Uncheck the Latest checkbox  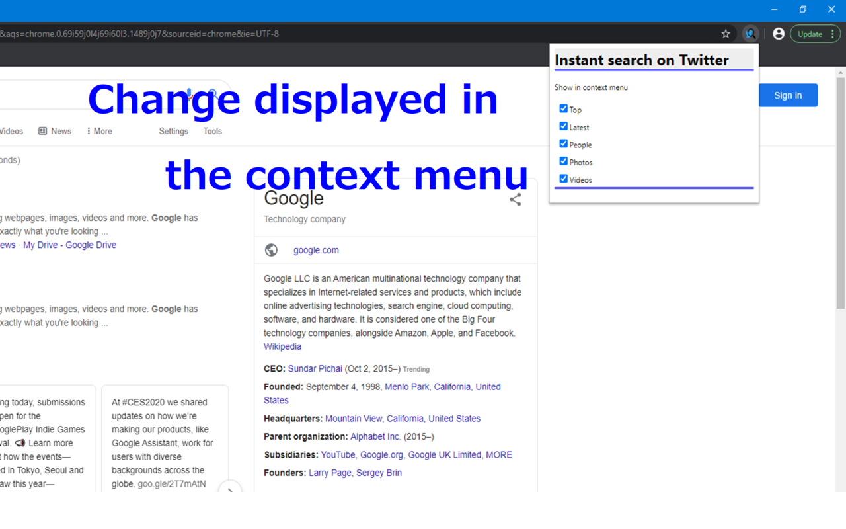tap(563, 126)
